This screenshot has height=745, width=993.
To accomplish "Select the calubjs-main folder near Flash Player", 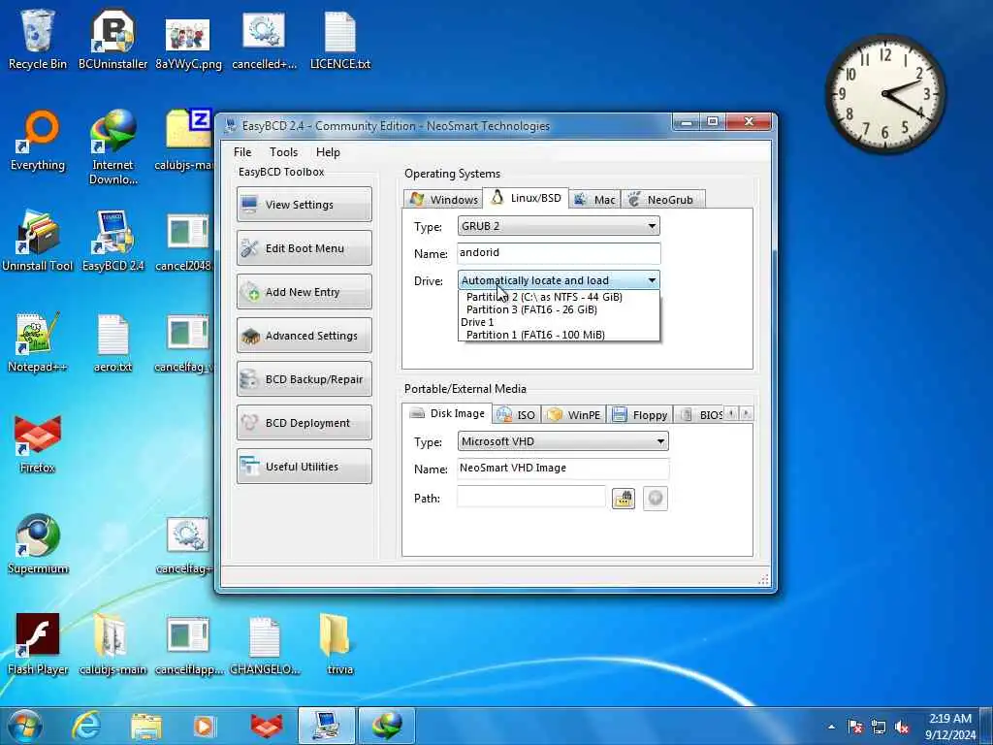I will pyautogui.click(x=112, y=645).
